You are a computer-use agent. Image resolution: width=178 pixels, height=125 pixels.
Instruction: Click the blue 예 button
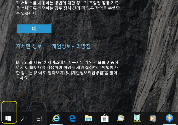pyautogui.click(x=34, y=29)
